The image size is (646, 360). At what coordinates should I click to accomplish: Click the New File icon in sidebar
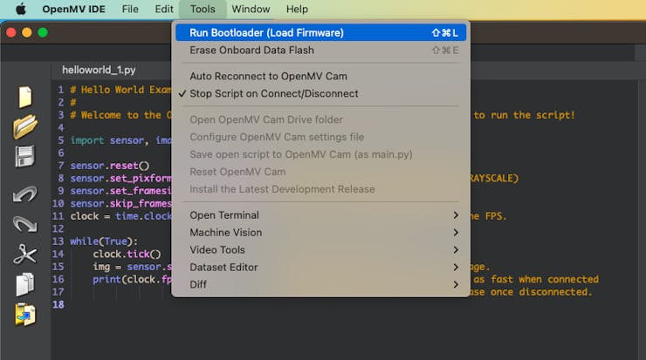pos(25,97)
